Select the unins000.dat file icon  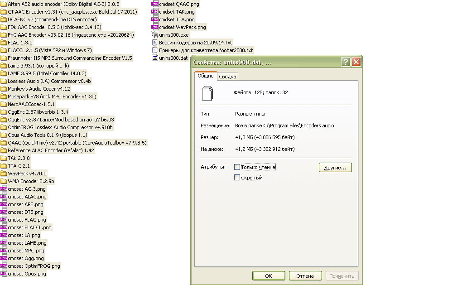pyautogui.click(x=155, y=58)
